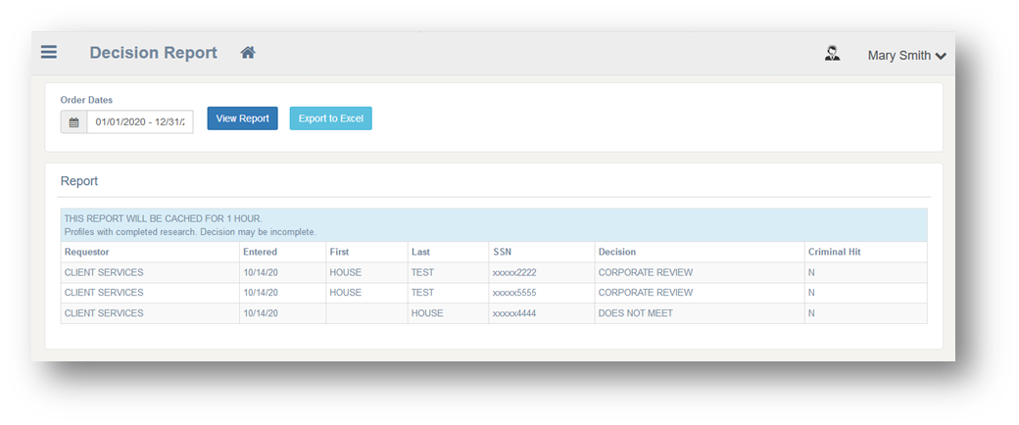Image resolution: width=1019 pixels, height=425 pixels.
Task: Select SSN cell xxxxx4444
Action: (514, 313)
